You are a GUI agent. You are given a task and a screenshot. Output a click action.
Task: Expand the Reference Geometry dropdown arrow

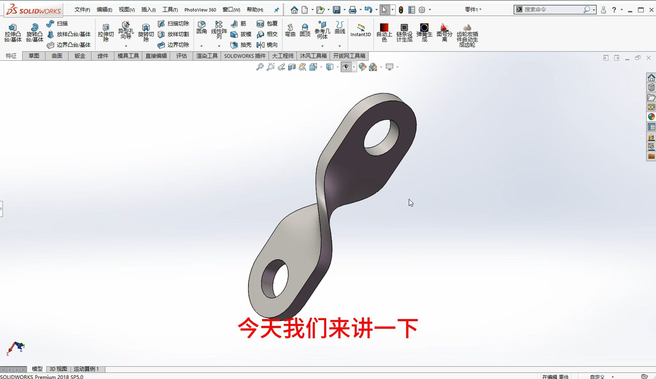point(322,46)
